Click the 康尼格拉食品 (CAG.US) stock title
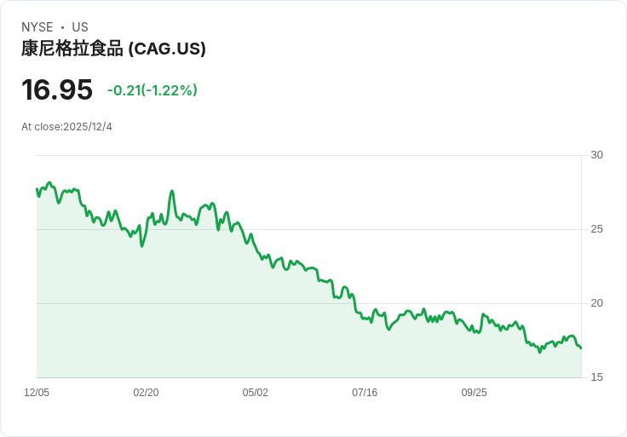Screen dimensions: 627x437 (113, 49)
